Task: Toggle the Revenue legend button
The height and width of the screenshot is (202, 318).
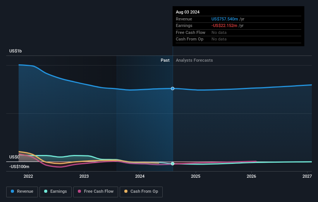Action: coord(22,192)
